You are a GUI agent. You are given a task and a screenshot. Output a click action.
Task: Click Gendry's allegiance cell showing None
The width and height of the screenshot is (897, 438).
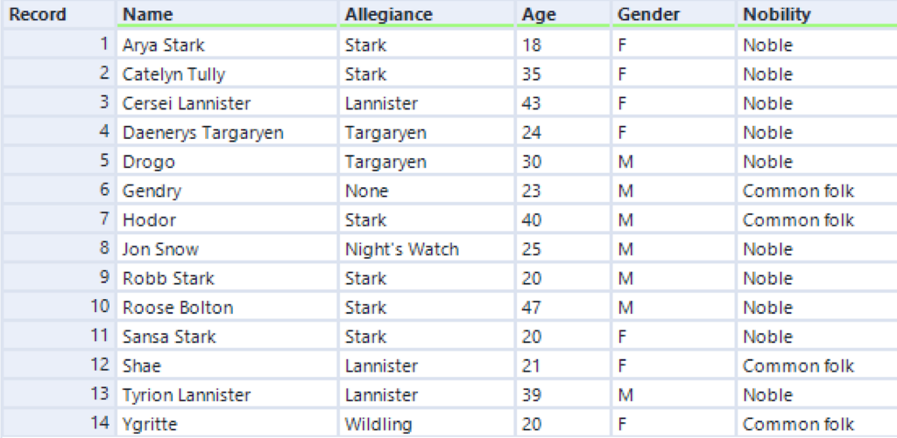click(x=427, y=191)
